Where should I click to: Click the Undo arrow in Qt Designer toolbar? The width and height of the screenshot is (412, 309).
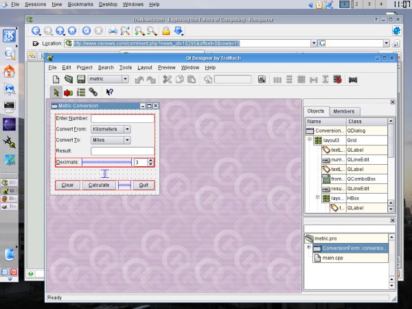tap(139, 80)
